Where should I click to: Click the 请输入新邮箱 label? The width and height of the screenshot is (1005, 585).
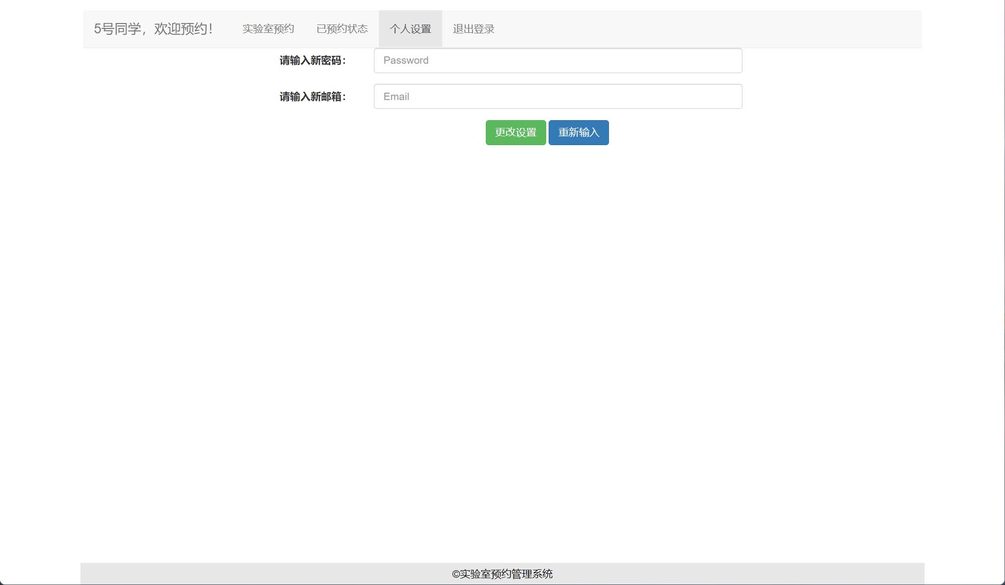(x=313, y=96)
